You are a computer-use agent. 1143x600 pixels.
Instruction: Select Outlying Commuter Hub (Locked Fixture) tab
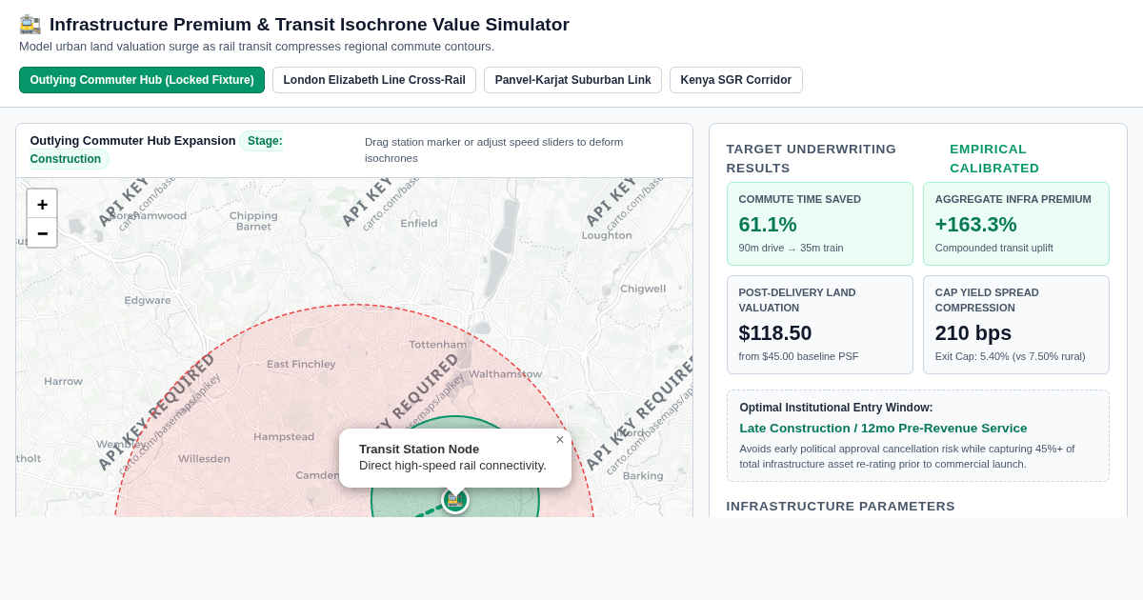tap(142, 80)
